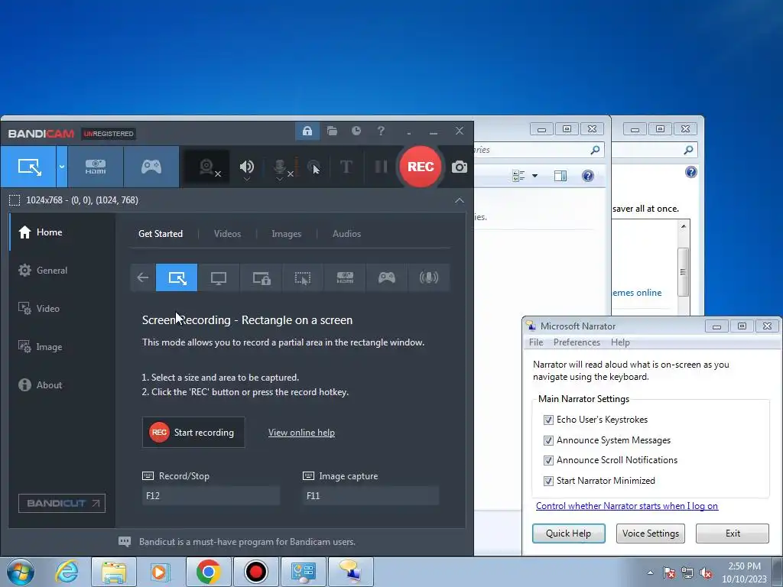
Task: Open Bandicam help question mark icon
Action: coord(381,131)
